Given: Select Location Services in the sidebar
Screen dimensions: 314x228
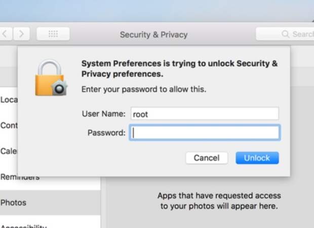Looking at the screenshot, I should (x=9, y=100).
